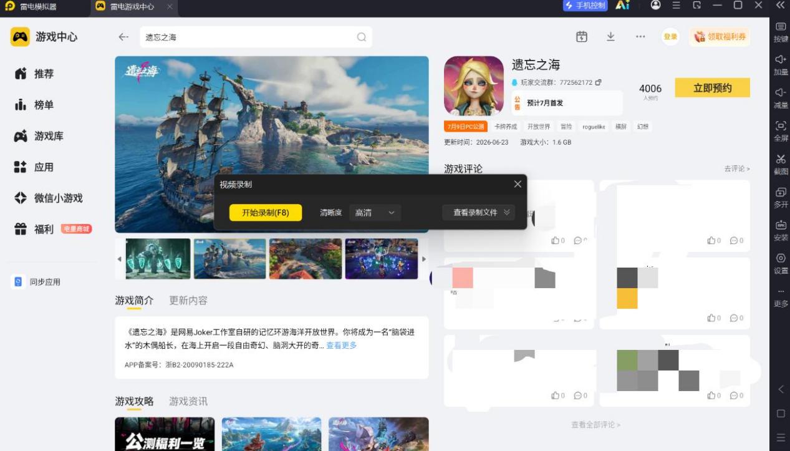Image resolution: width=790 pixels, height=451 pixels.
Task: Open the 公测福利一览 guide card
Action: tap(165, 434)
